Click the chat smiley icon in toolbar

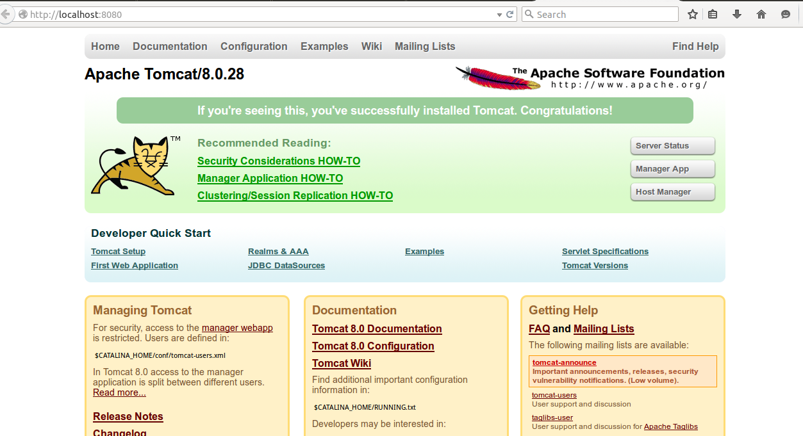[x=786, y=14]
